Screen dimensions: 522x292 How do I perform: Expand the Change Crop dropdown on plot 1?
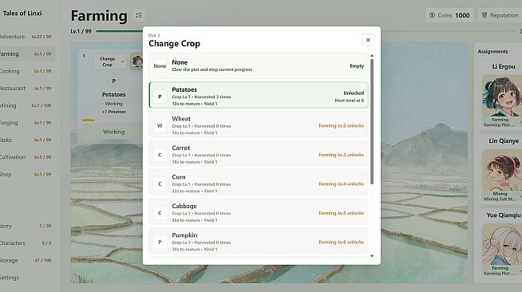pos(110,61)
